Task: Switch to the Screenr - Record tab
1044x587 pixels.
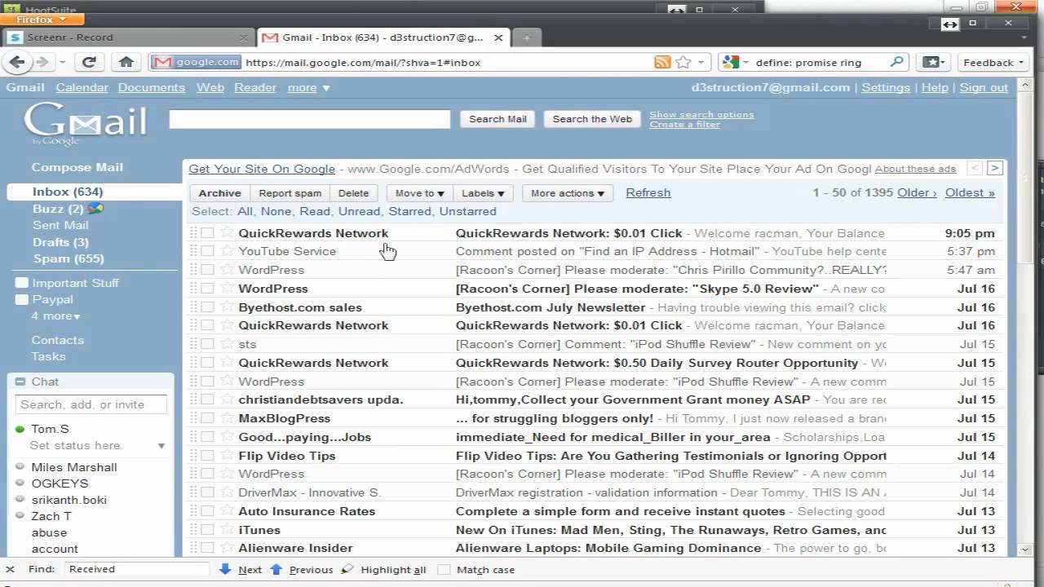Action: (x=129, y=38)
